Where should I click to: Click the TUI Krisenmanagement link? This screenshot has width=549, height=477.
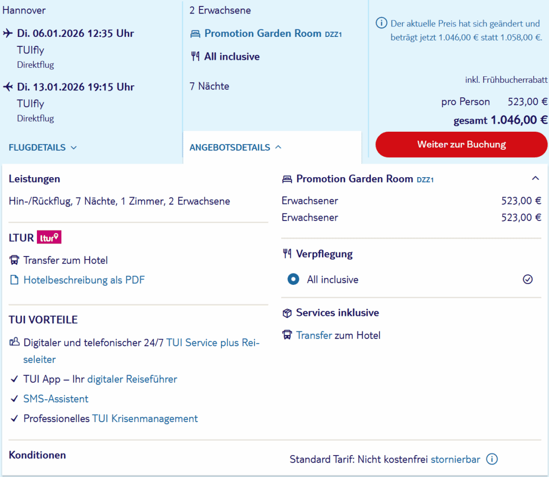[x=145, y=419]
